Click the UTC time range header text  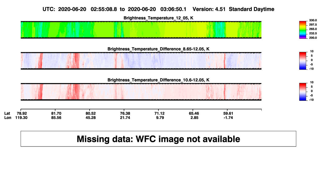[158, 9]
